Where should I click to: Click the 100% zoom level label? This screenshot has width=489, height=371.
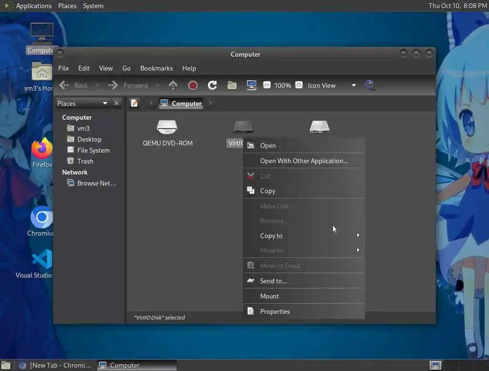point(283,85)
